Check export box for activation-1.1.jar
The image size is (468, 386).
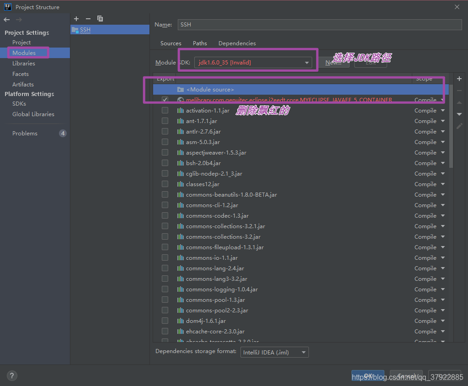[x=165, y=110]
